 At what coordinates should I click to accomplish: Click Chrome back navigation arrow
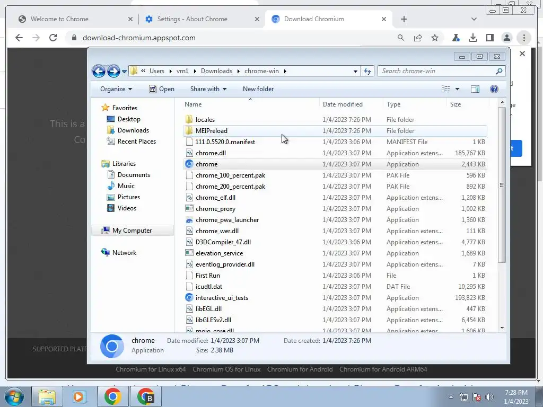tap(19, 38)
